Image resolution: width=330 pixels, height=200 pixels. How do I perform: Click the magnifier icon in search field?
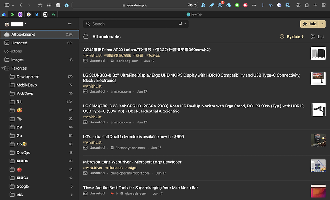click(88, 24)
